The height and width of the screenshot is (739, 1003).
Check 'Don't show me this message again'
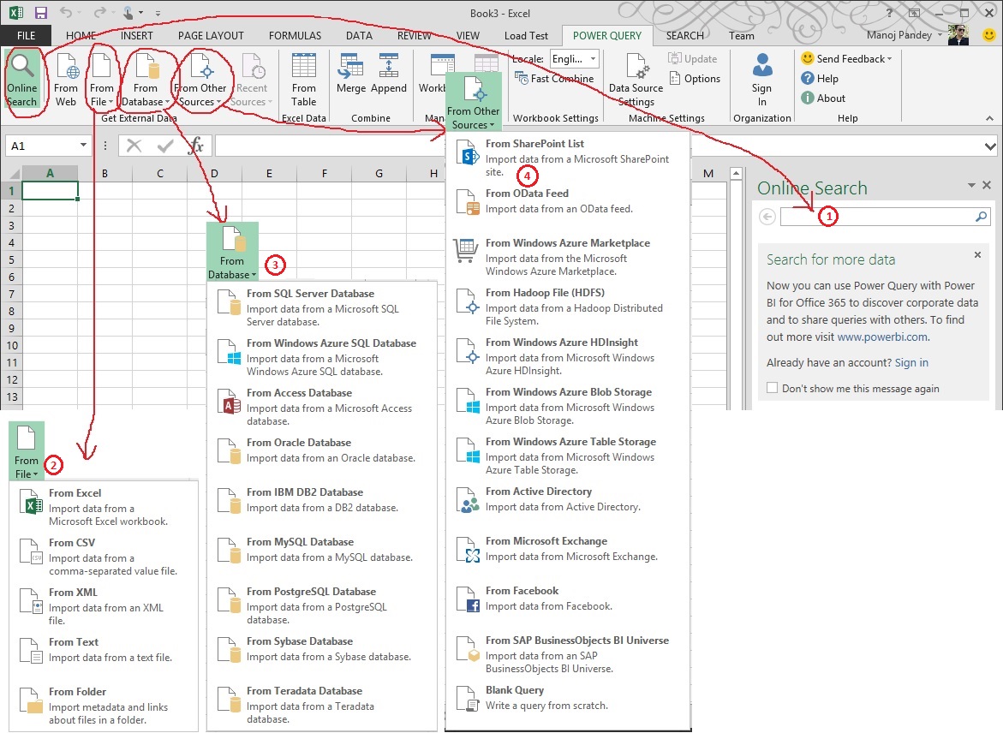[773, 388]
